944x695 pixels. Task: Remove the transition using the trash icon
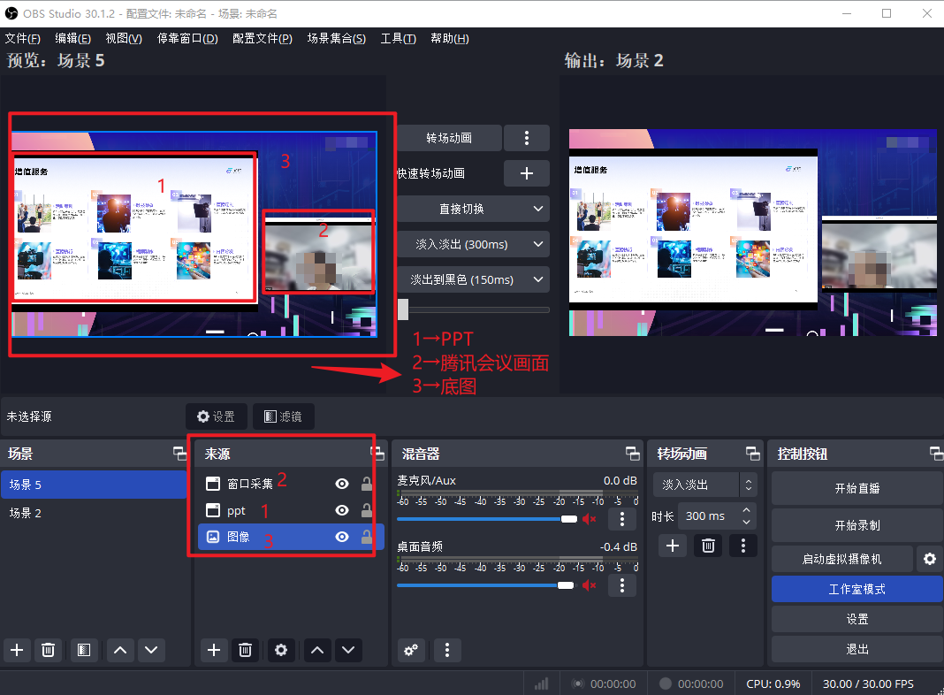(708, 546)
